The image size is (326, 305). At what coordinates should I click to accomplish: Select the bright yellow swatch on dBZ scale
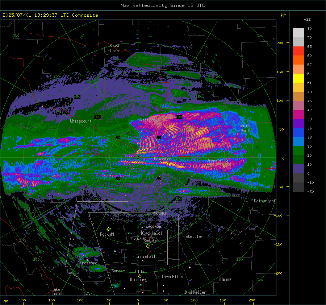(x=298, y=78)
